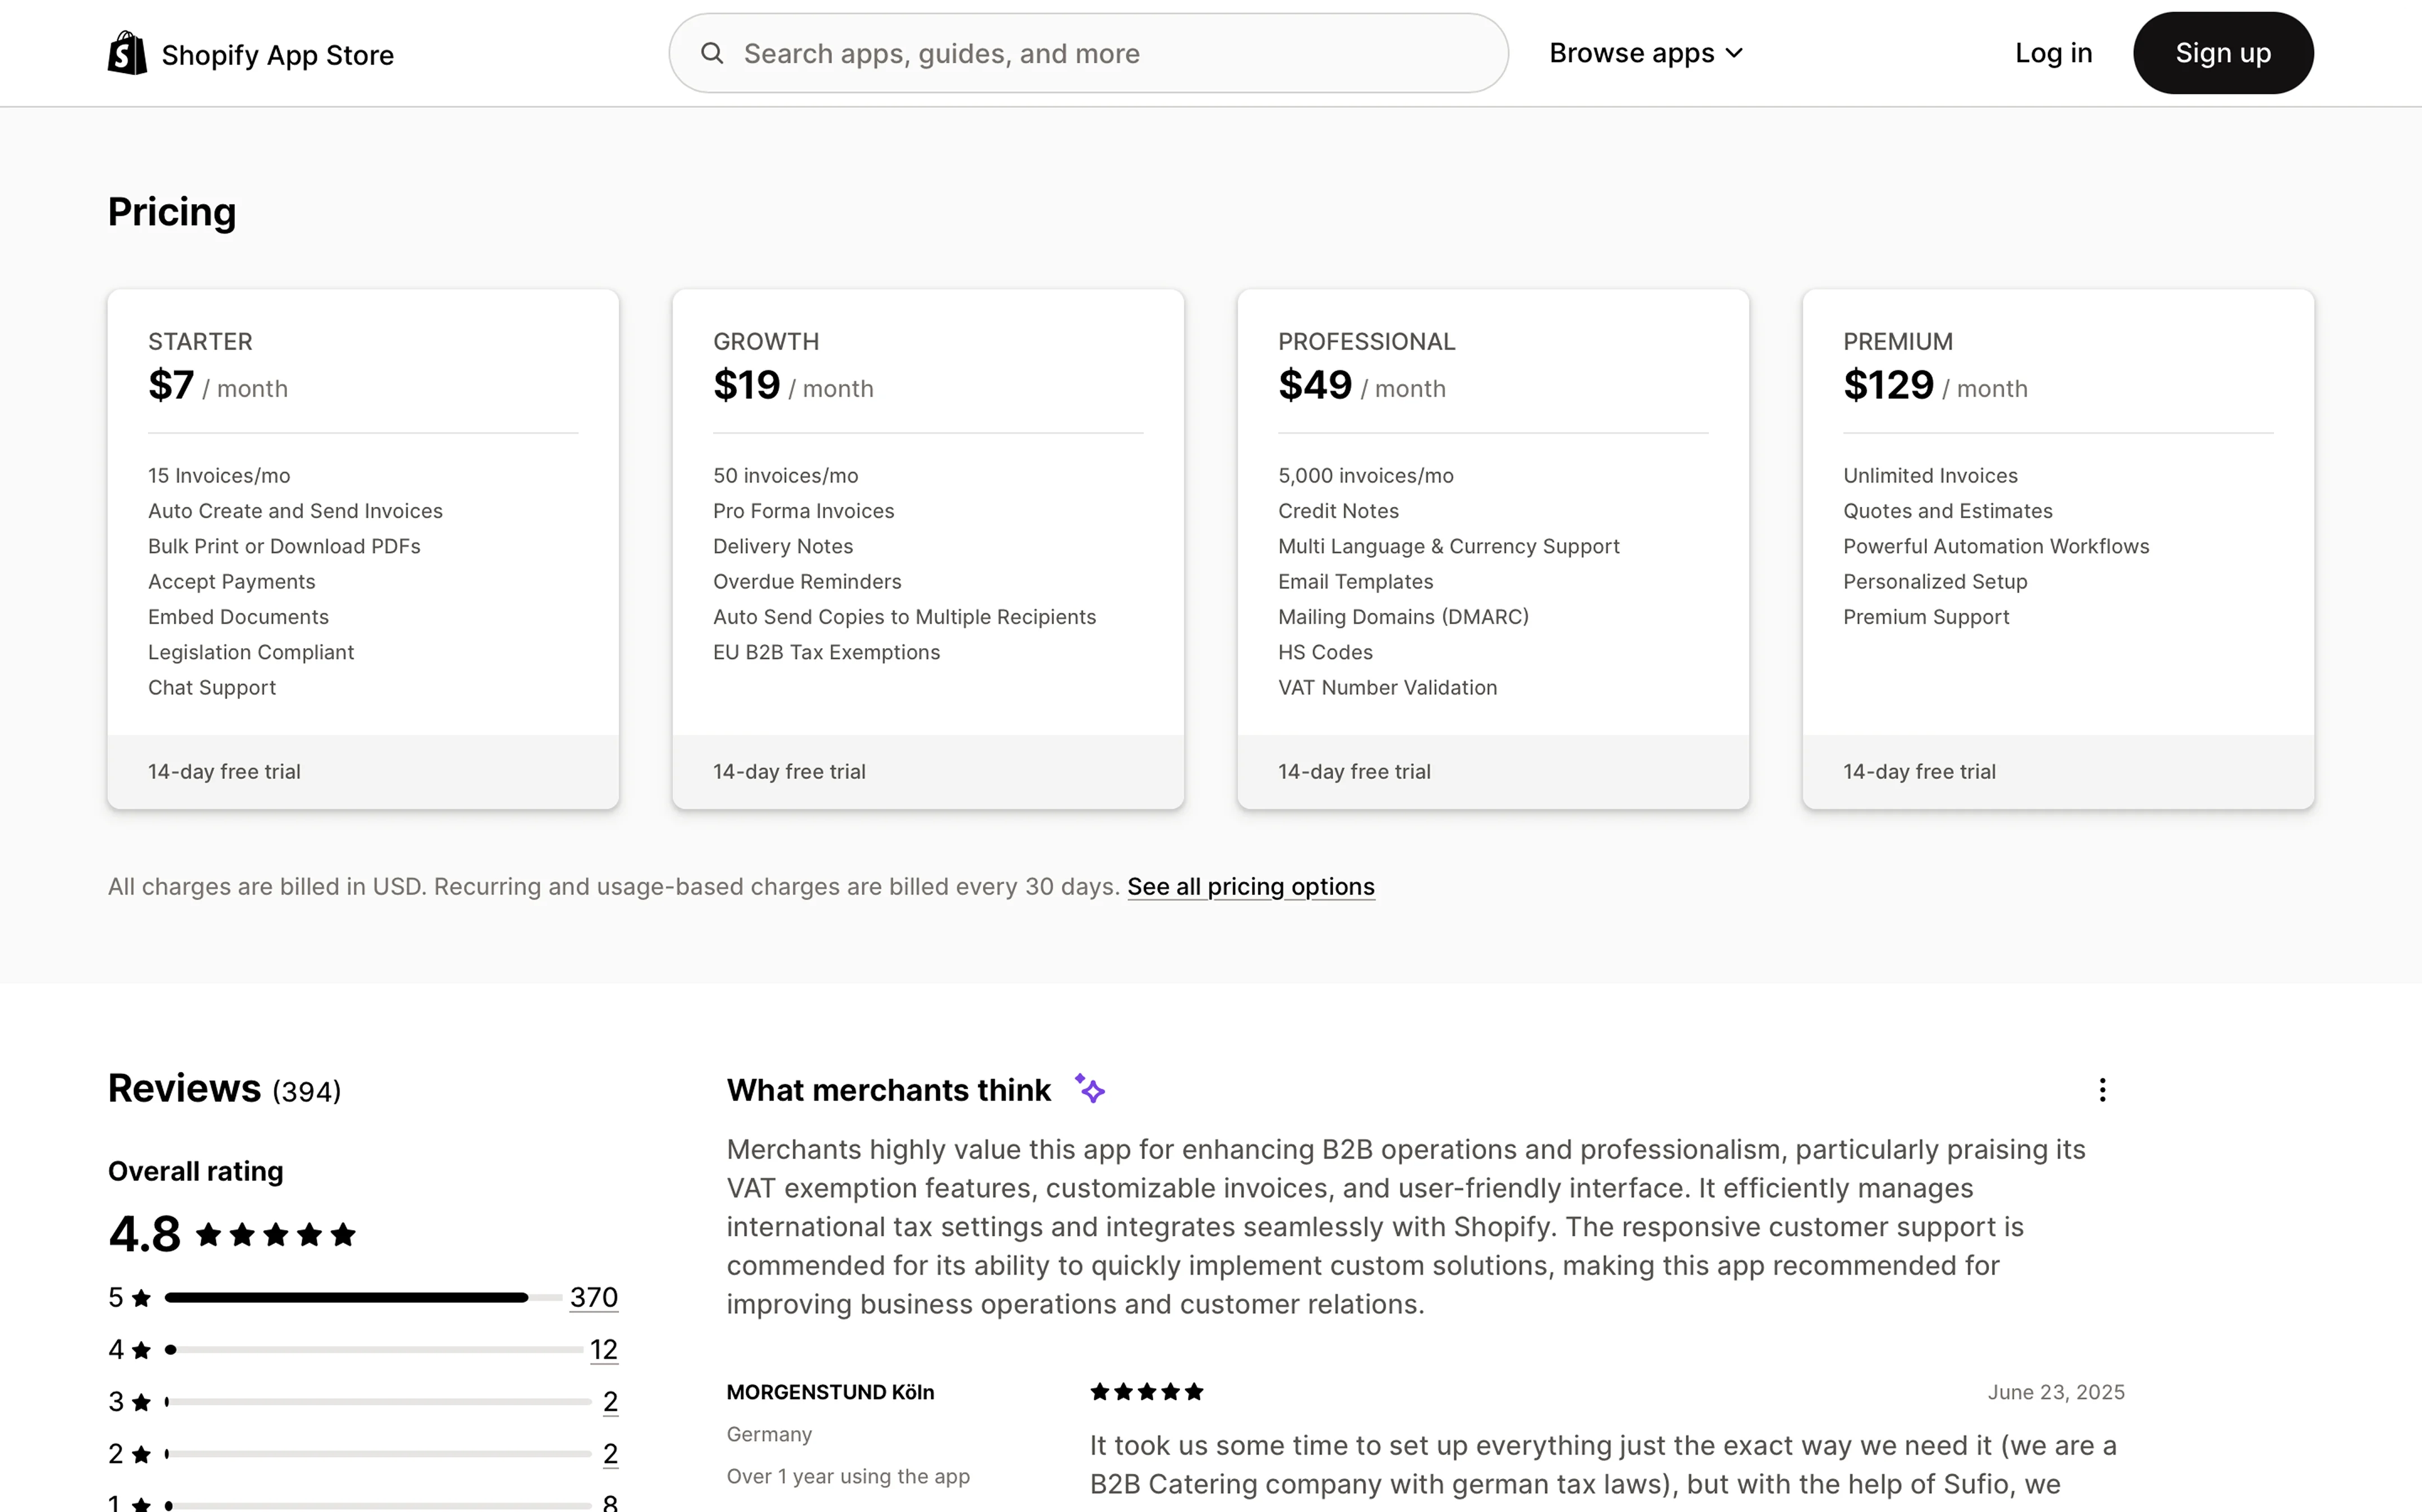2422x1512 pixels.
Task: Focus the Search apps, guides input field
Action: (1100, 53)
